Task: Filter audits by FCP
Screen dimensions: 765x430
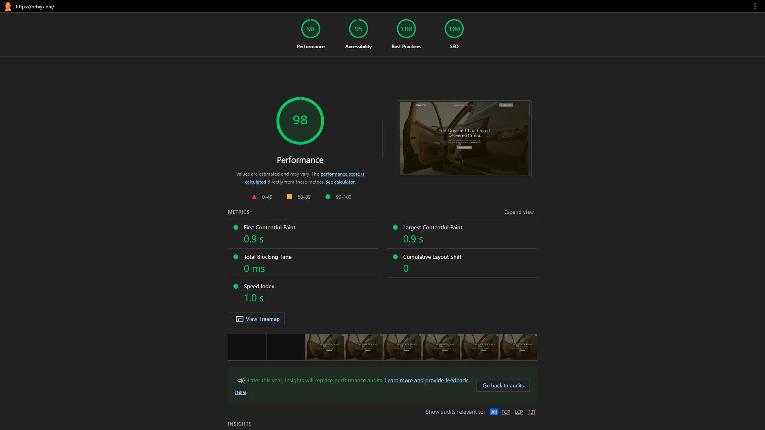Action: (x=506, y=412)
